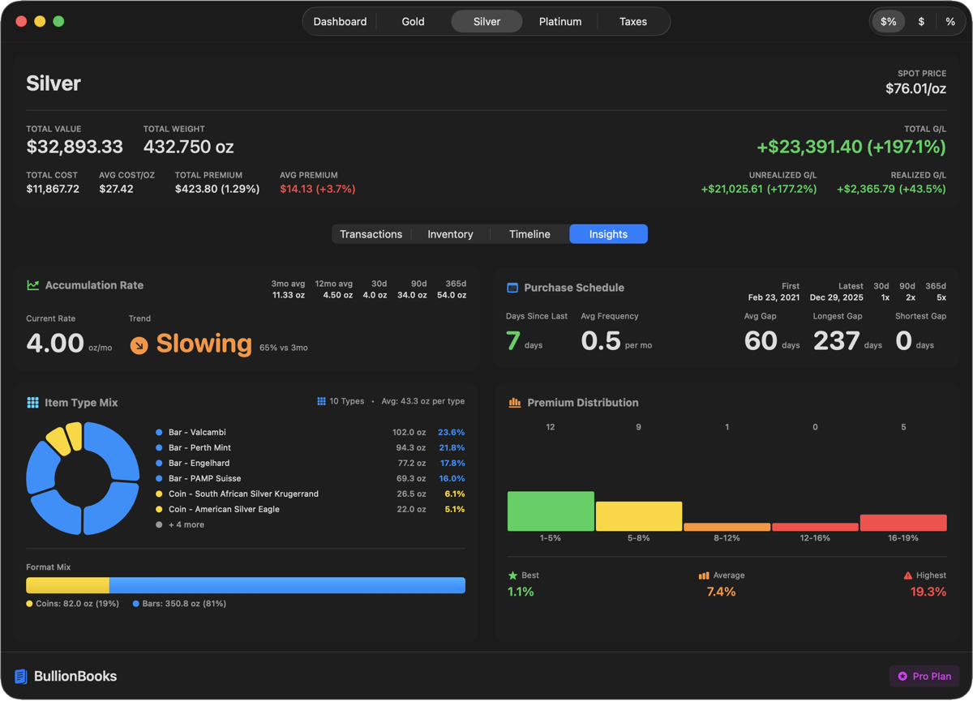Open the Transactions section
This screenshot has width=973, height=701.
[371, 234]
